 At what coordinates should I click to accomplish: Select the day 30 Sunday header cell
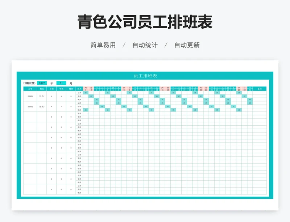click(244, 89)
